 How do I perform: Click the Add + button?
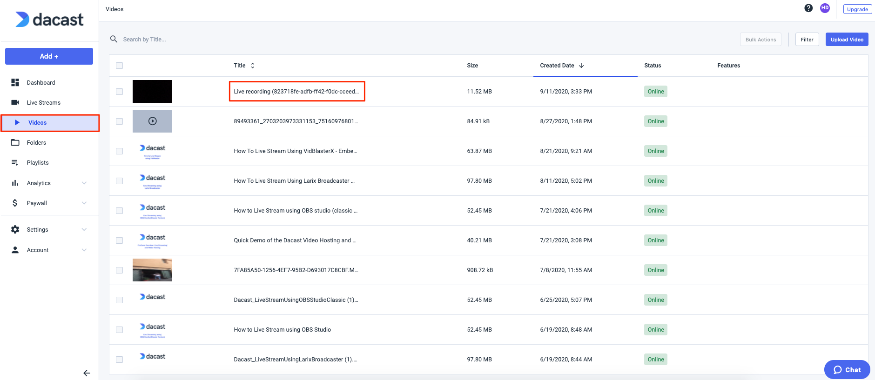click(49, 56)
